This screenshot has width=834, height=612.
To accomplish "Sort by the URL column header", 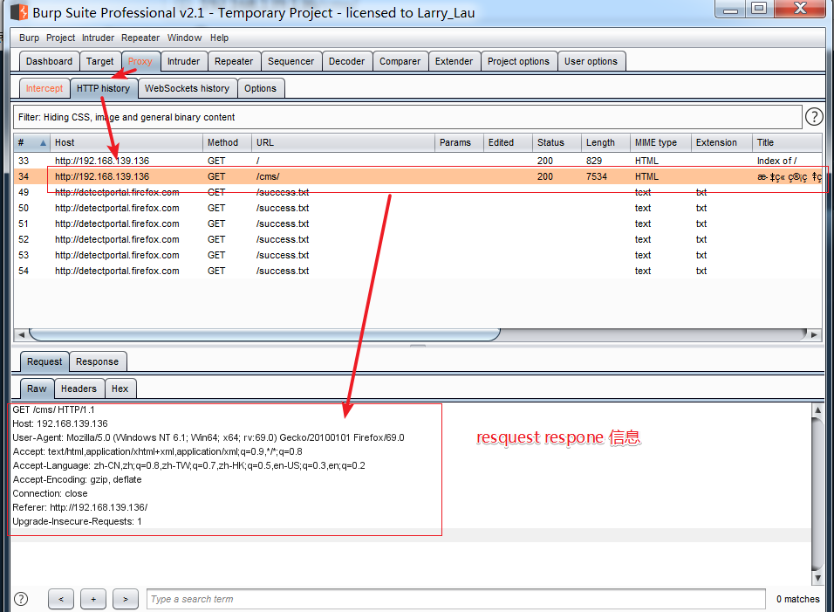I will point(343,142).
